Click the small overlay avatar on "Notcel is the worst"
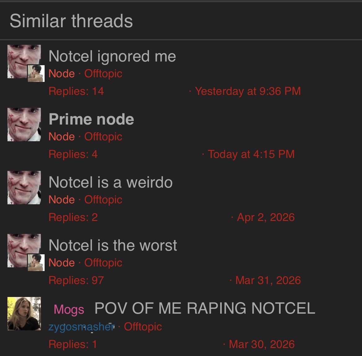The width and height of the screenshot is (362, 356). [x=36, y=263]
